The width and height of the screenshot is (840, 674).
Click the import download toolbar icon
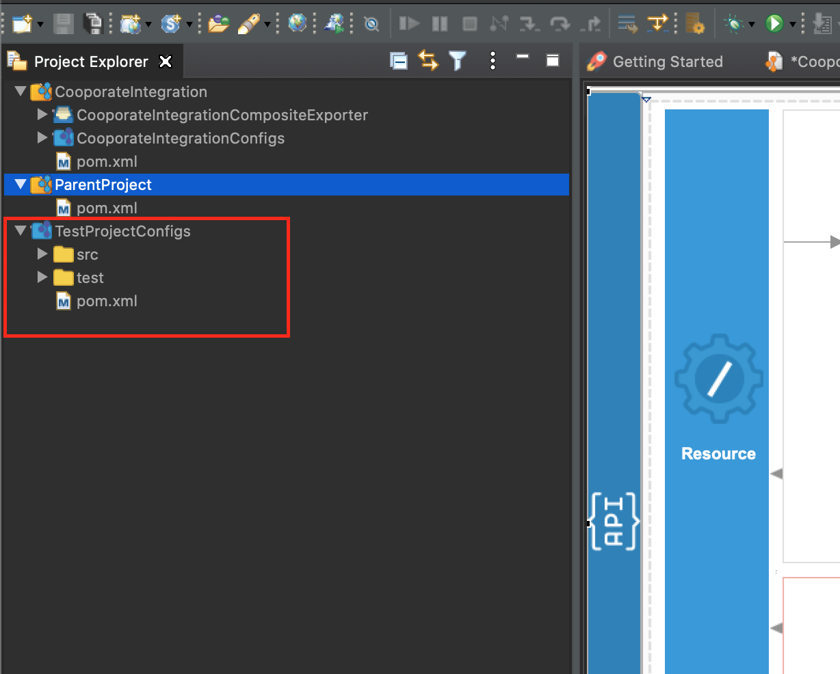[822, 24]
